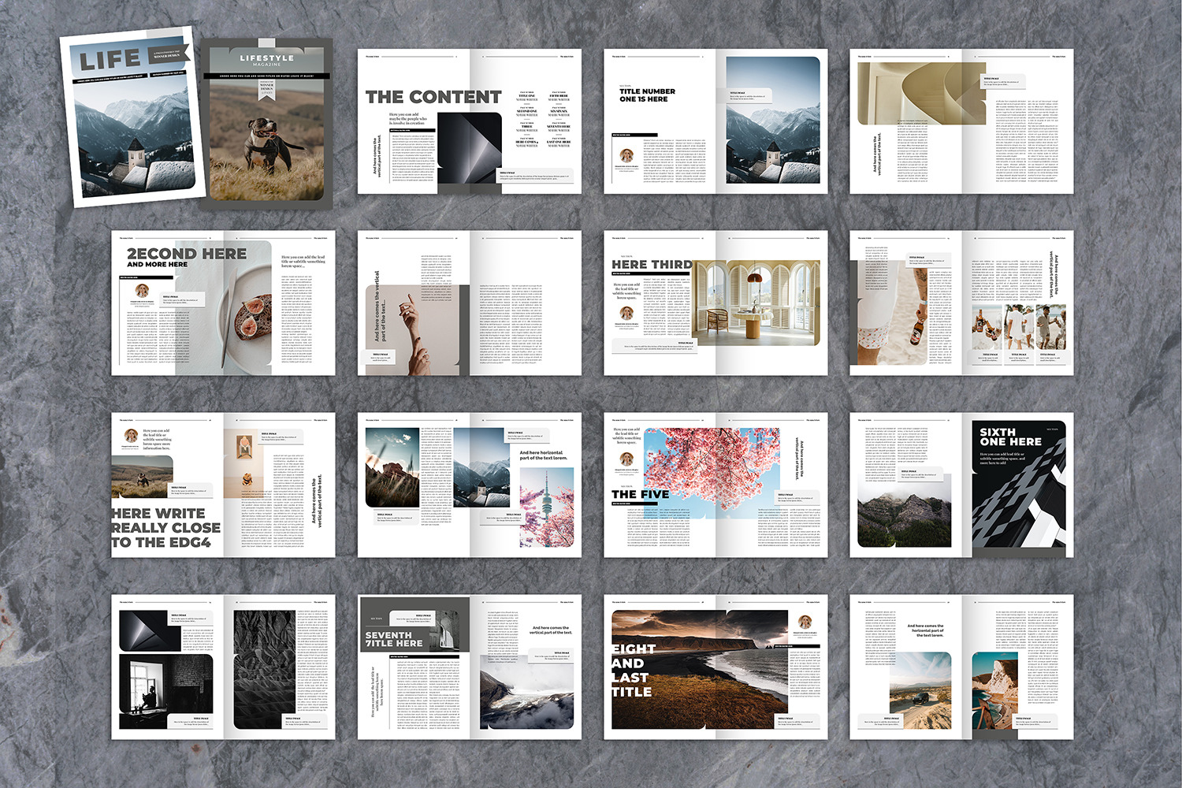
Task: Click the author avatar in THE FIVE spread
Action: click(x=626, y=459)
